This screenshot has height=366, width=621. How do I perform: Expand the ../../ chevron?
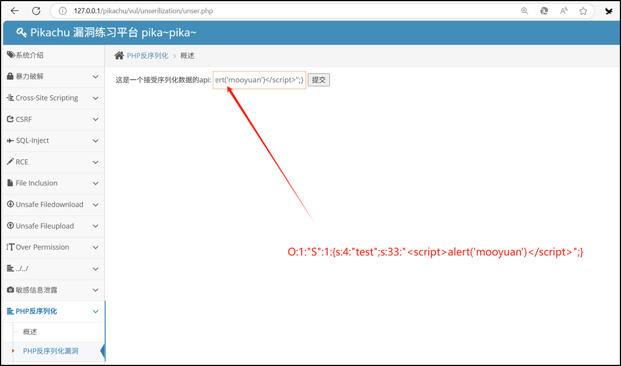point(95,269)
